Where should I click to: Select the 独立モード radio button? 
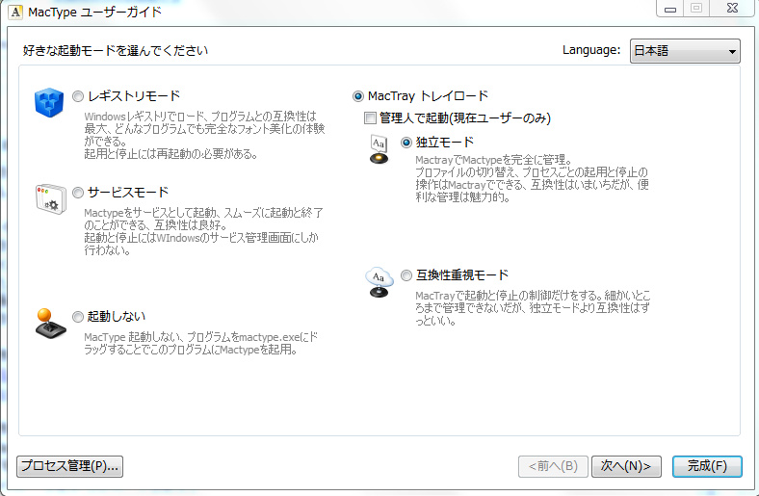[x=406, y=143]
